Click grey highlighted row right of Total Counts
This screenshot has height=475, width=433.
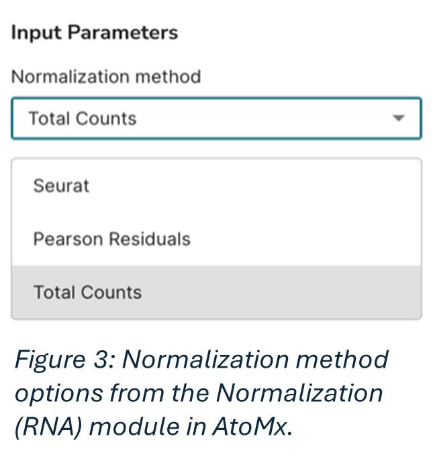282,293
